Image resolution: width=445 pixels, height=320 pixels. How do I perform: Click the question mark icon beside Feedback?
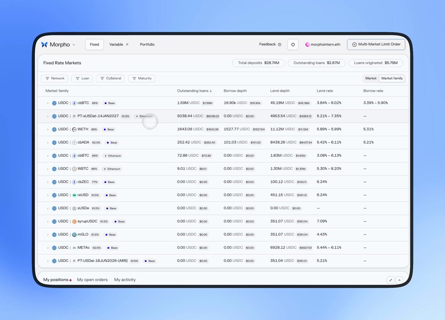click(x=280, y=44)
